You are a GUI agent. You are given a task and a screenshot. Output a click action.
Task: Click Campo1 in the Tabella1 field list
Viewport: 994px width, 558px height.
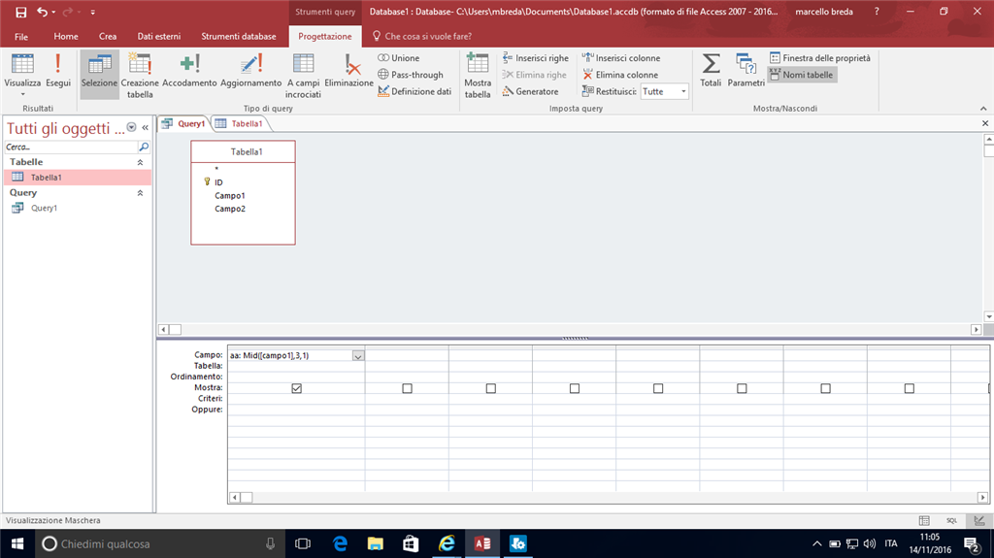229,196
